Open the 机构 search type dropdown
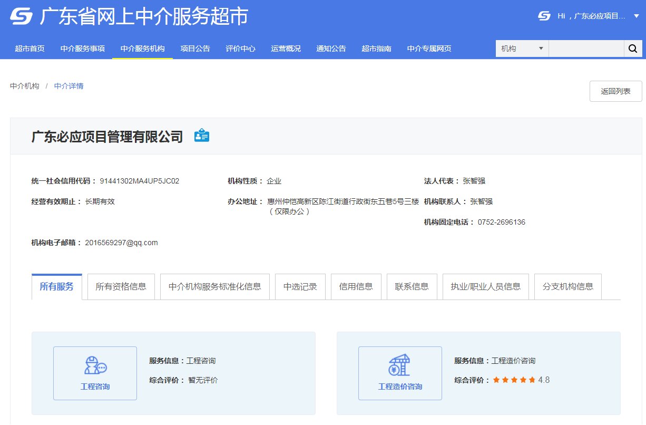The height and width of the screenshot is (425, 646). click(x=522, y=49)
